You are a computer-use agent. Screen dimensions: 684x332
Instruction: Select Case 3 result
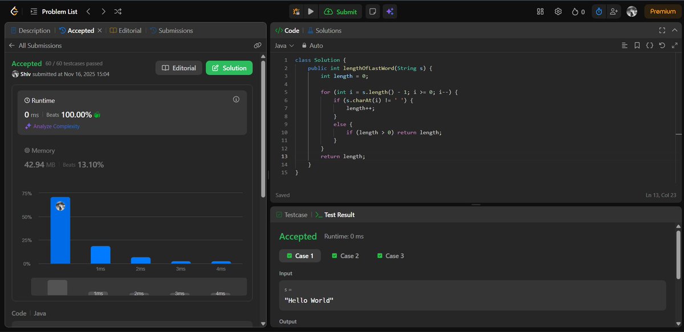click(x=391, y=256)
